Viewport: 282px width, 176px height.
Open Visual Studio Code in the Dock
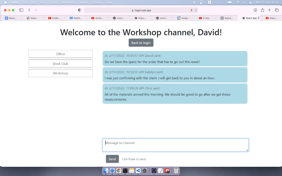(138, 171)
